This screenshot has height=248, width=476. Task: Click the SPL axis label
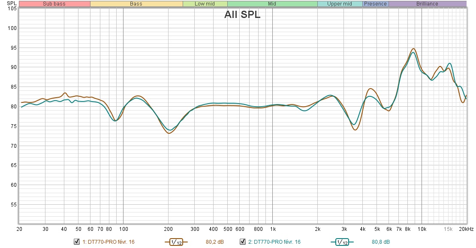[x=12, y=3]
